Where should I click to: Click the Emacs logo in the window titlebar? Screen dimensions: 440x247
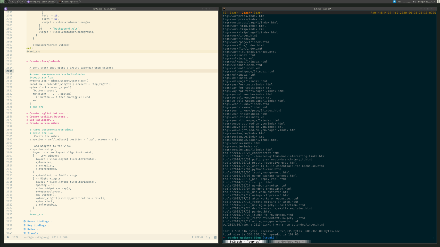coord(6,9)
